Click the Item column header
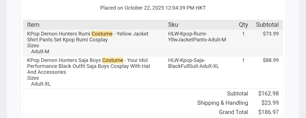This screenshot has height=118, width=306. coord(33,25)
